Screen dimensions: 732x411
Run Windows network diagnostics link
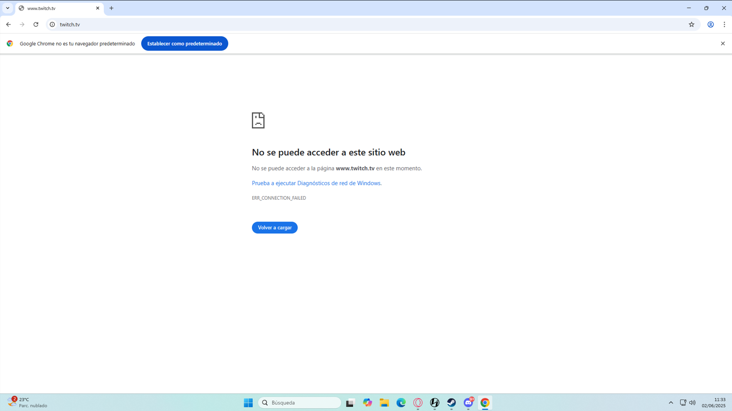point(317,183)
